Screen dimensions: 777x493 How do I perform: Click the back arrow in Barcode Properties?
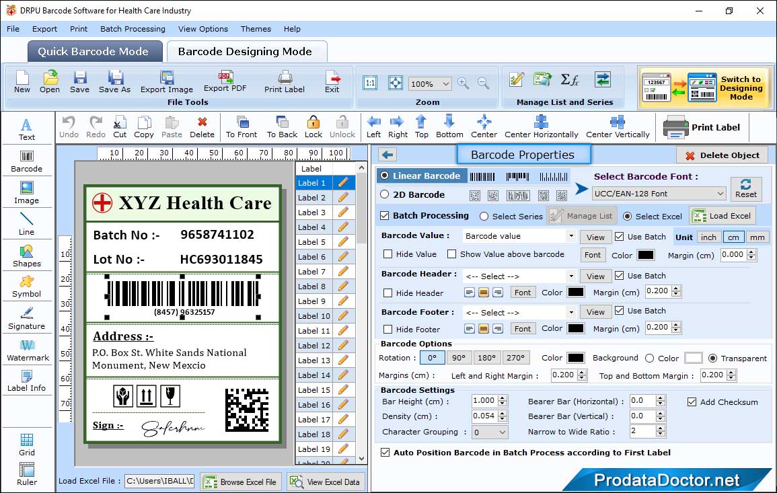(x=387, y=155)
